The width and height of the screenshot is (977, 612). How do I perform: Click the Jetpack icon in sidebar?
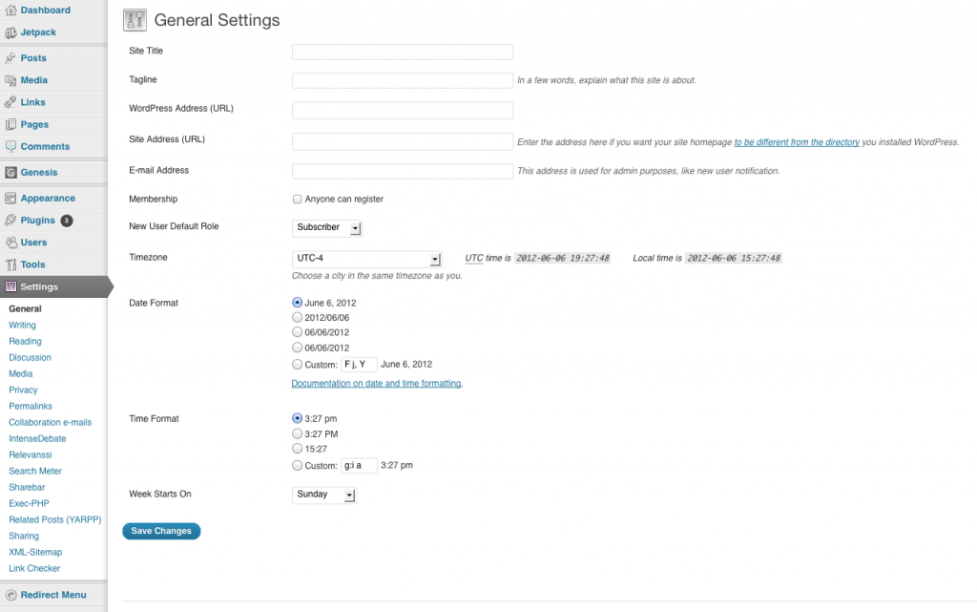(10, 32)
